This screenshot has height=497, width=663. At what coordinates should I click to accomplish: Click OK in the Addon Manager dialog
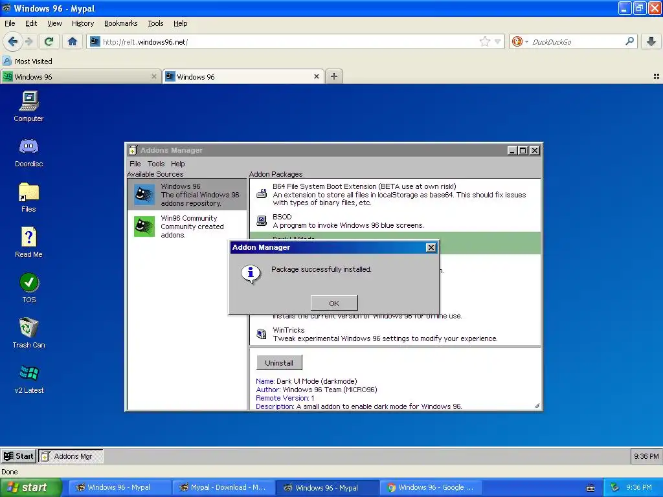coord(334,303)
